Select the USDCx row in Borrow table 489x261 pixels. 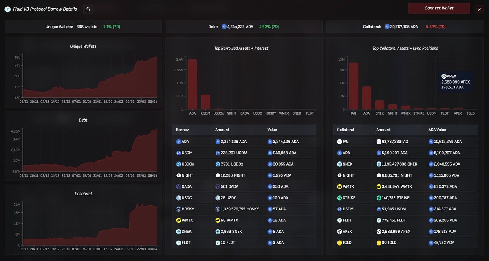pos(244,164)
